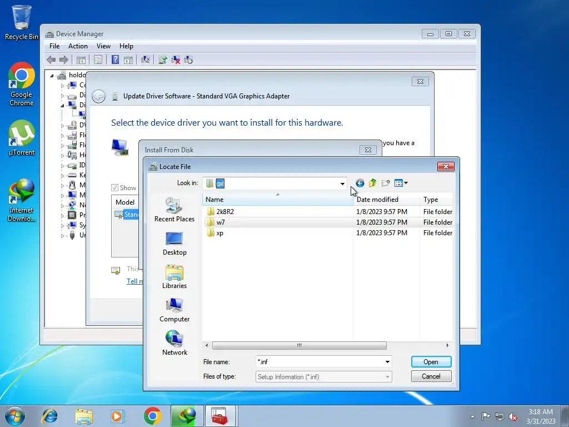Go up one folder level in Locate File
The width and height of the screenshot is (569, 427).
pos(372,183)
